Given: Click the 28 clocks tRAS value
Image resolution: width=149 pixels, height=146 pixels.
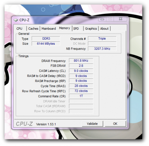Looking at the screenshot, I should pos(81,86).
